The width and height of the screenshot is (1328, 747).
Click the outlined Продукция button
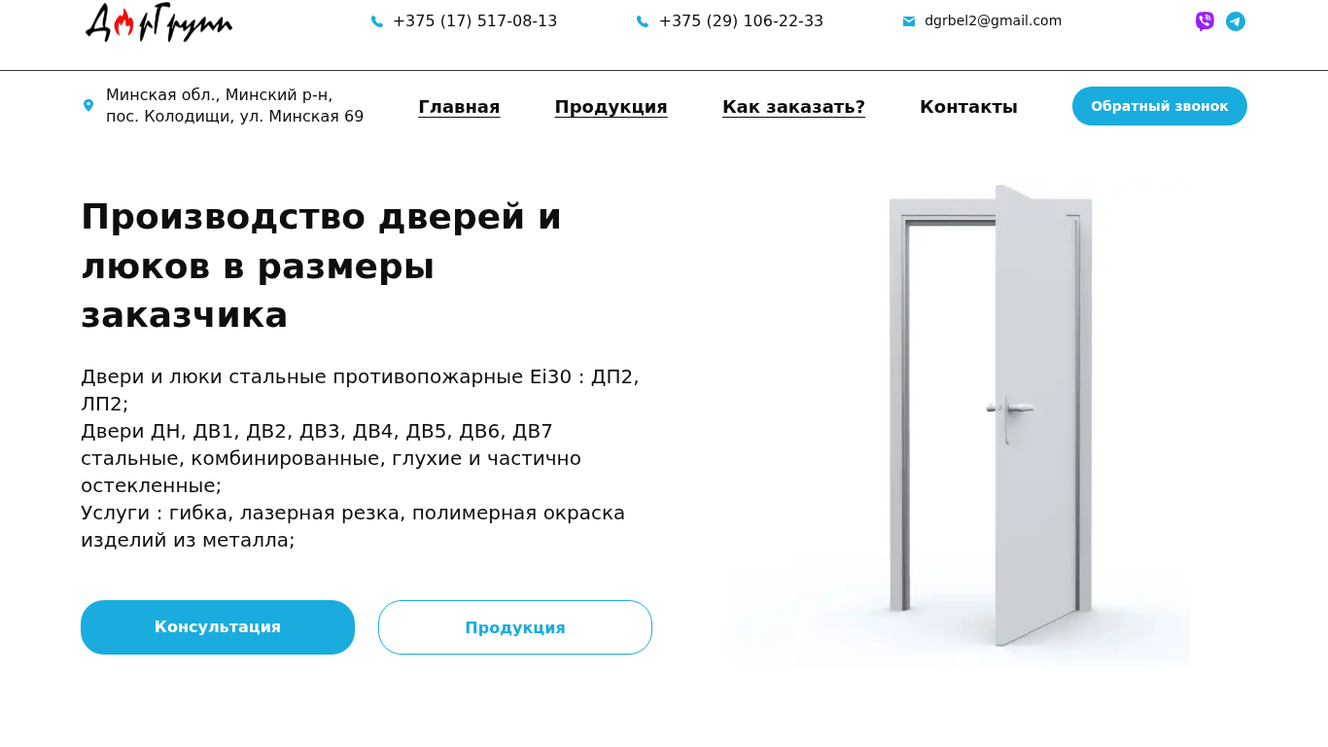pyautogui.click(x=515, y=627)
